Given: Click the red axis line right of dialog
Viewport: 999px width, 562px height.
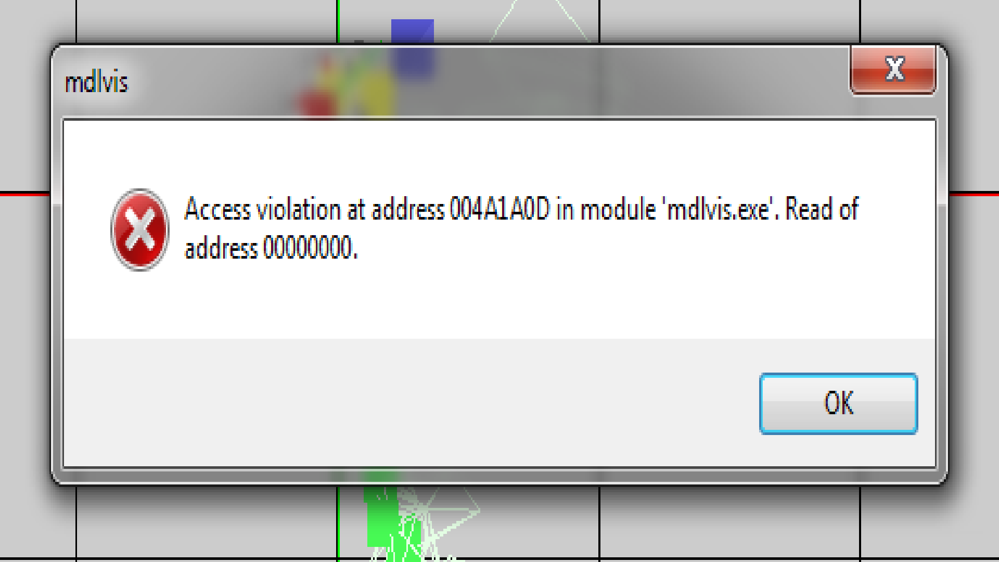Looking at the screenshot, I should (974, 194).
